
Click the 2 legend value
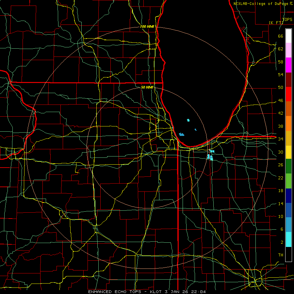tap(282, 242)
